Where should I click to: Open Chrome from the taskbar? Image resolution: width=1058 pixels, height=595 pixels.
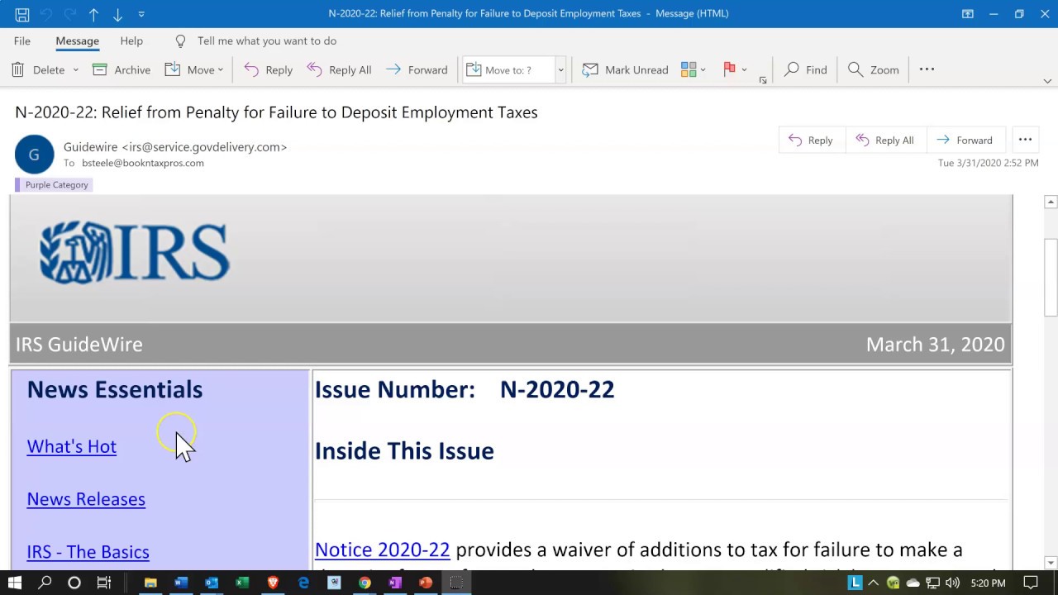point(365,583)
